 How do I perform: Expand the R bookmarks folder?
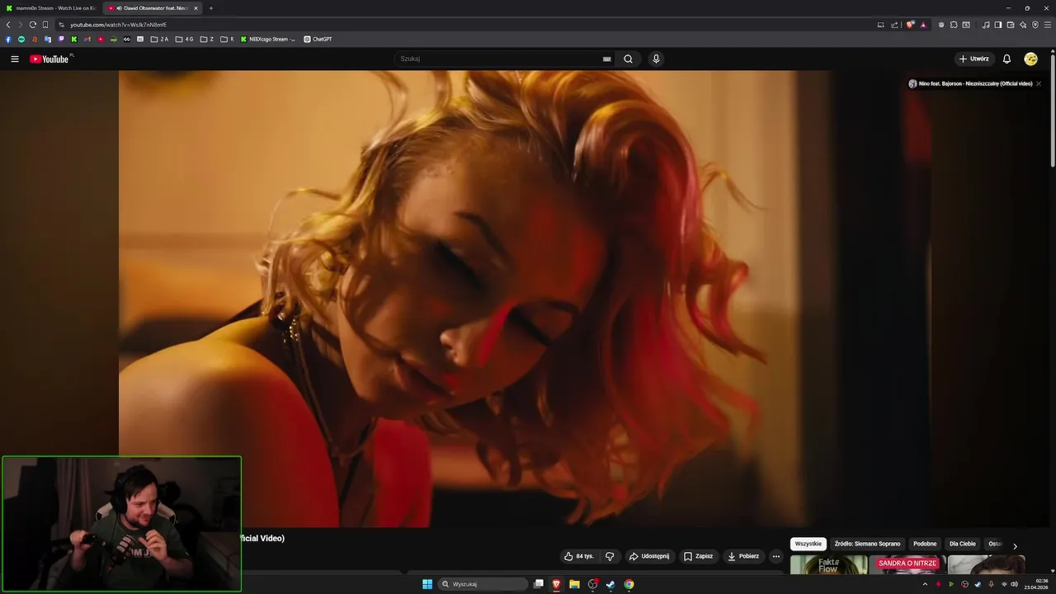click(227, 39)
